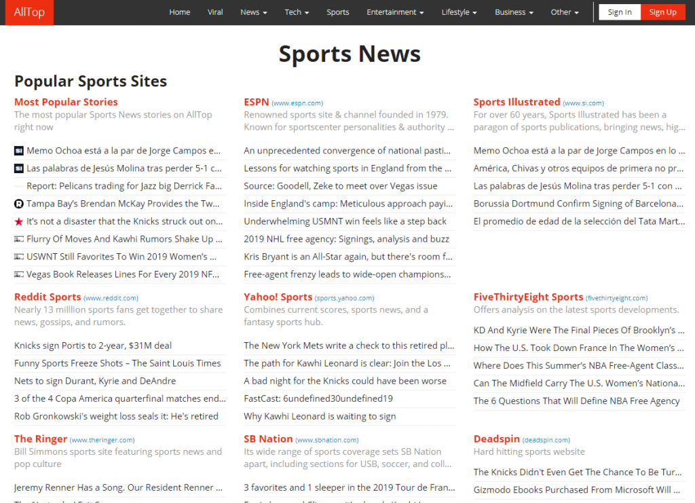The height and width of the screenshot is (503, 695).
Task: Open 'Kris Bryant is an All-Star again' story
Action: 348,257
